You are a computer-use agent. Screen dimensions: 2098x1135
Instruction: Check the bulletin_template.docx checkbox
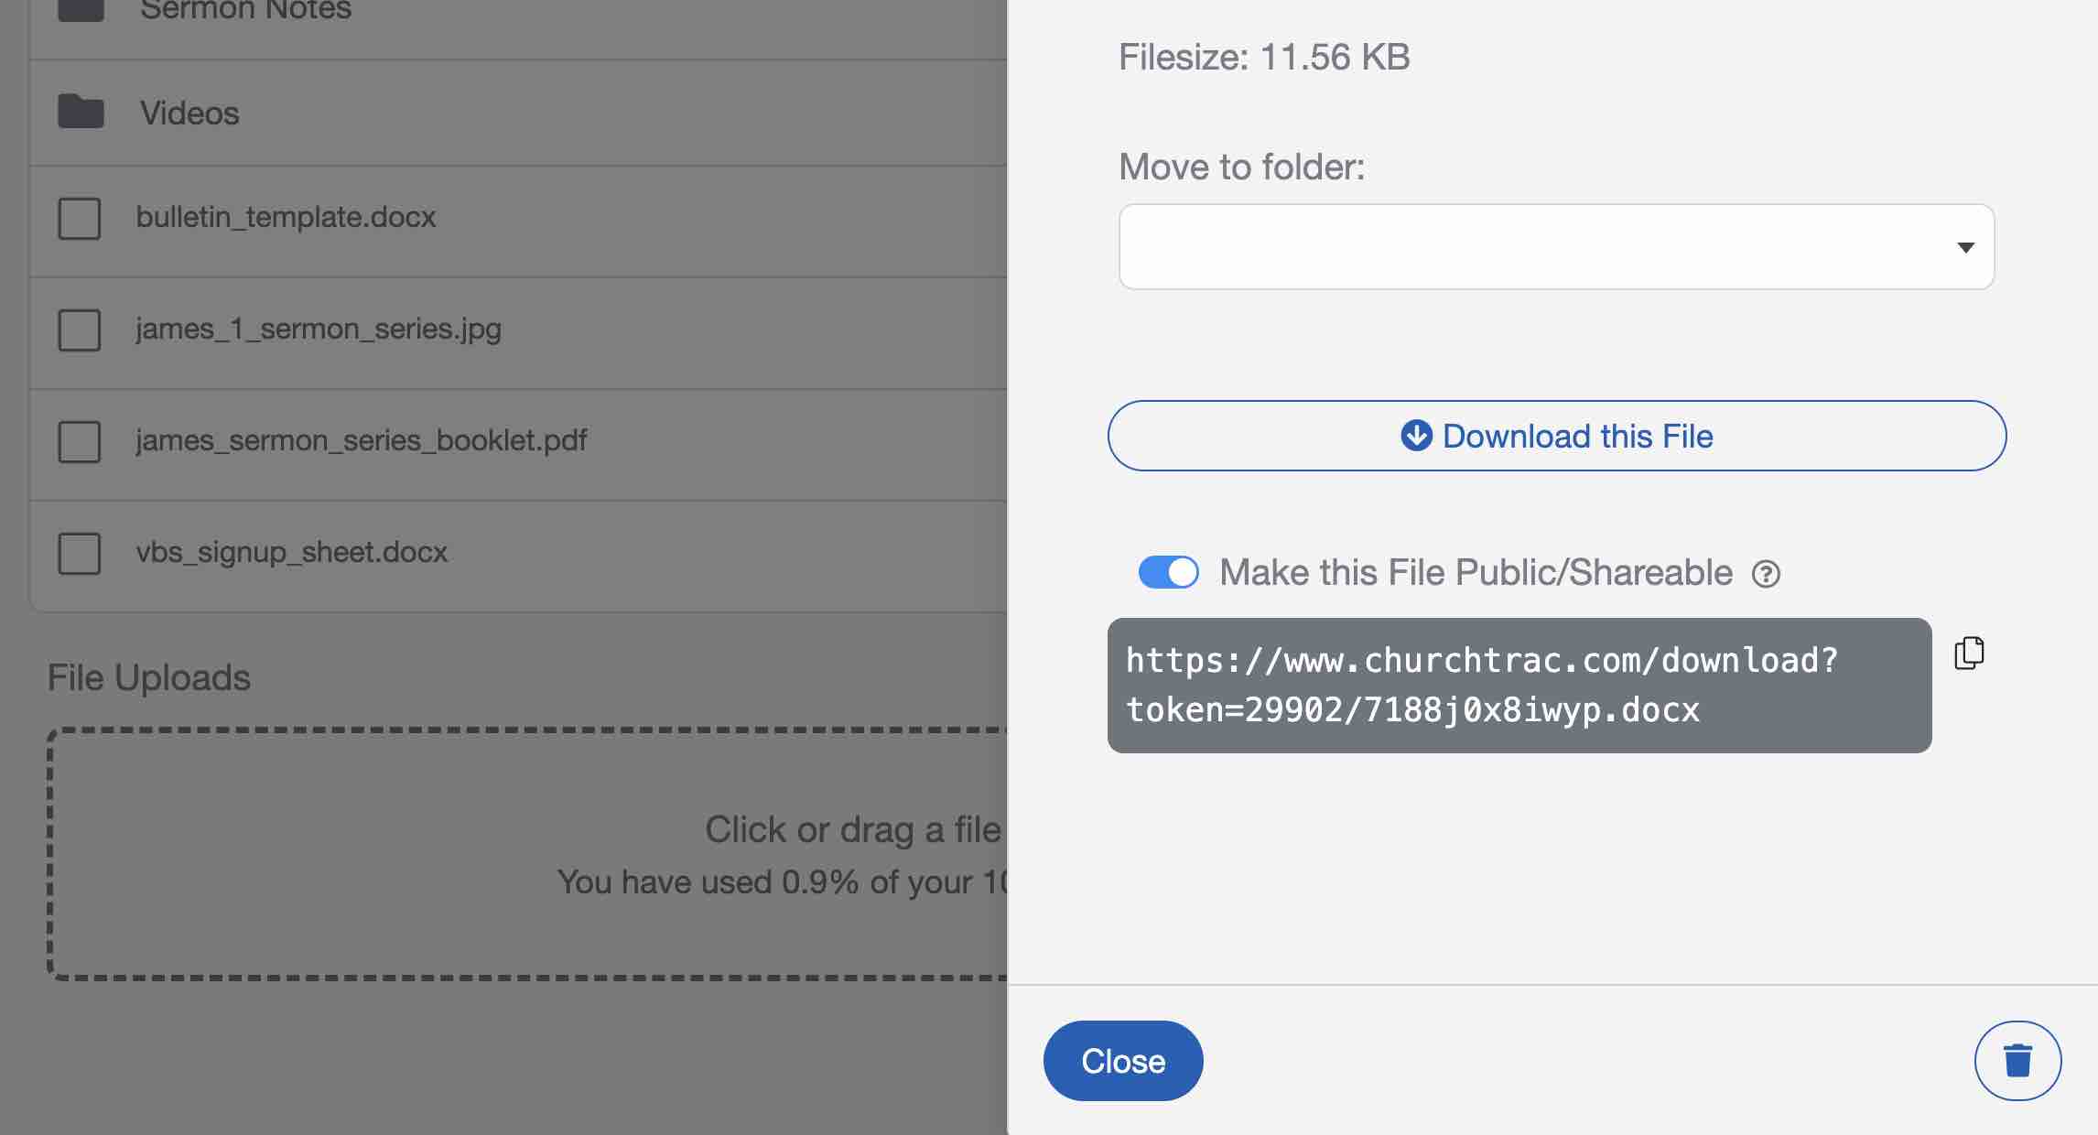pos(80,219)
